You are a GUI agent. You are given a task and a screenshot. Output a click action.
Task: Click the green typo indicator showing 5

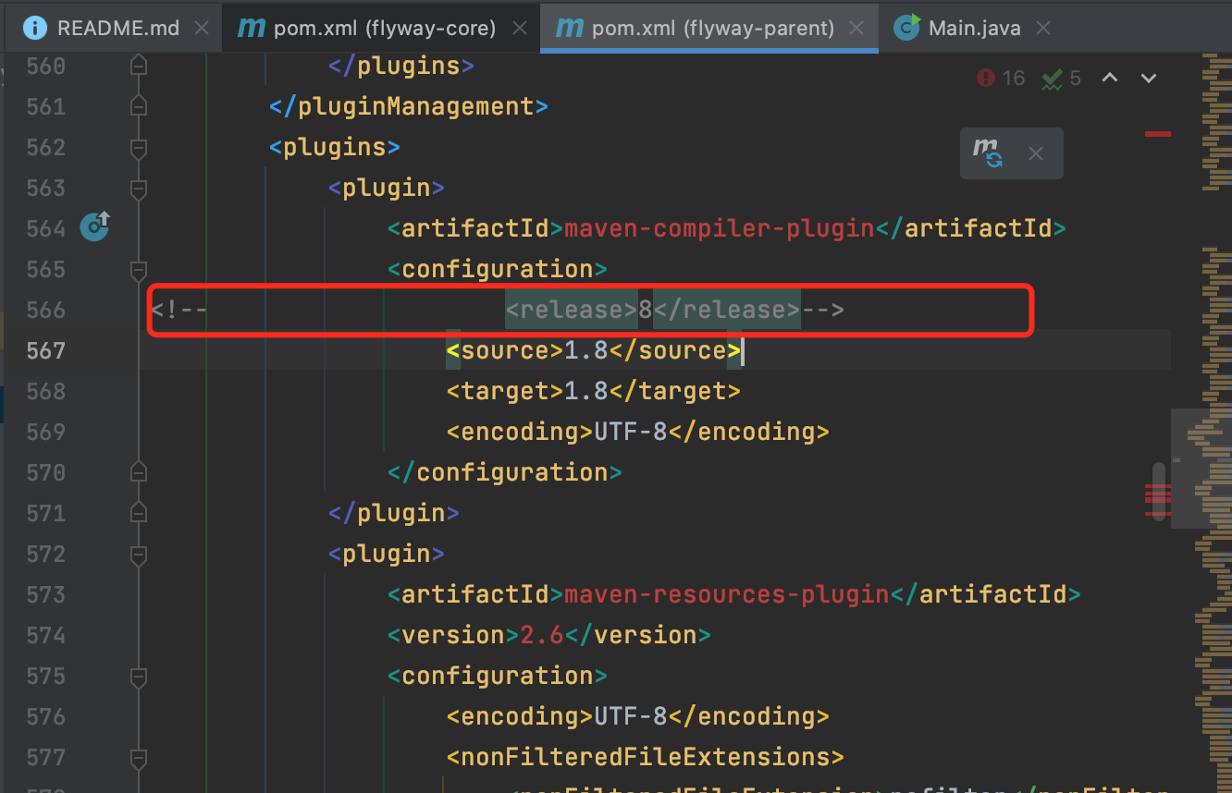click(x=1062, y=79)
